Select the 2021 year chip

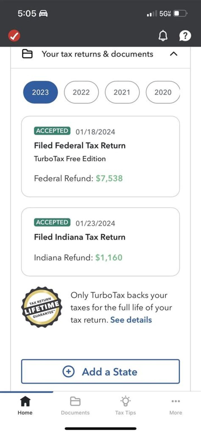(x=122, y=92)
